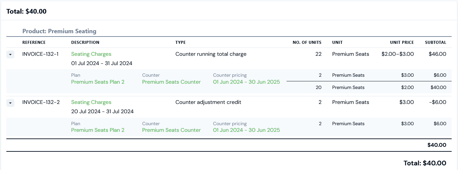Collapse the INVOICE-132-1 row details
Image resolution: width=458 pixels, height=170 pixels.
click(10, 54)
